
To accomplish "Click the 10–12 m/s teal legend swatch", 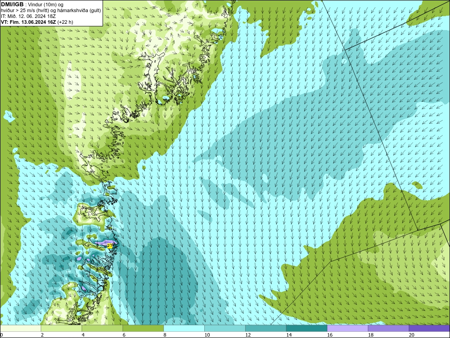I will (225, 328).
